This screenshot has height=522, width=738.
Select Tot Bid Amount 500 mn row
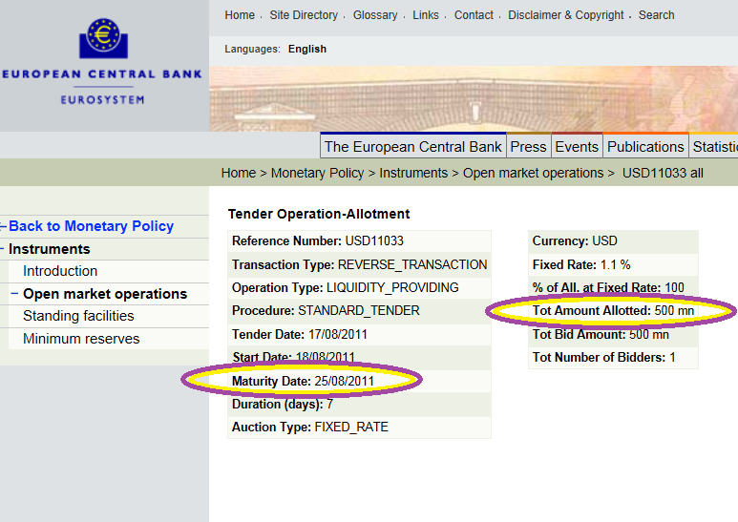(x=613, y=334)
